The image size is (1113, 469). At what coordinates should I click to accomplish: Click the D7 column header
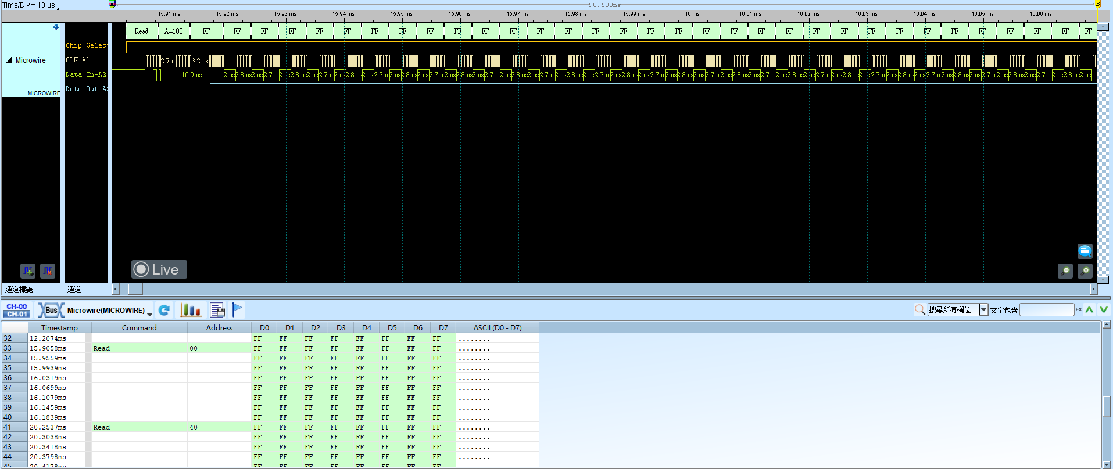[x=443, y=327]
